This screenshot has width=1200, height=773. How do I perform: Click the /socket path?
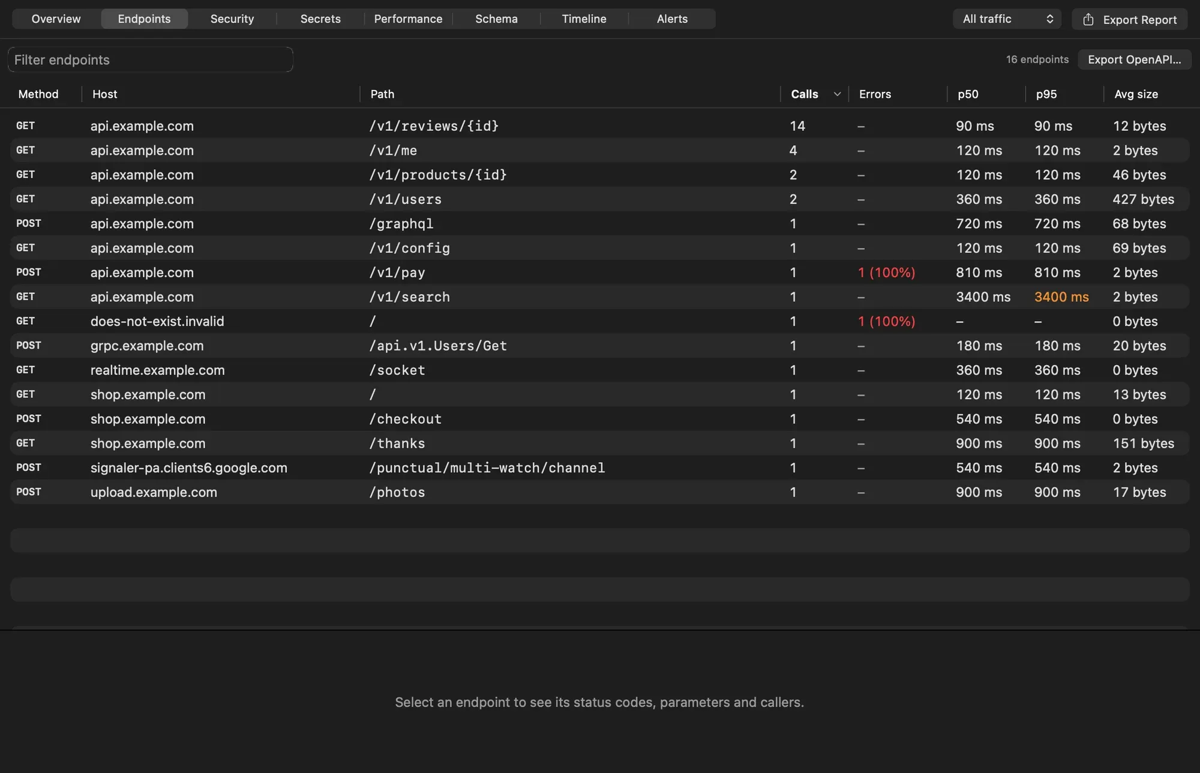(x=397, y=370)
